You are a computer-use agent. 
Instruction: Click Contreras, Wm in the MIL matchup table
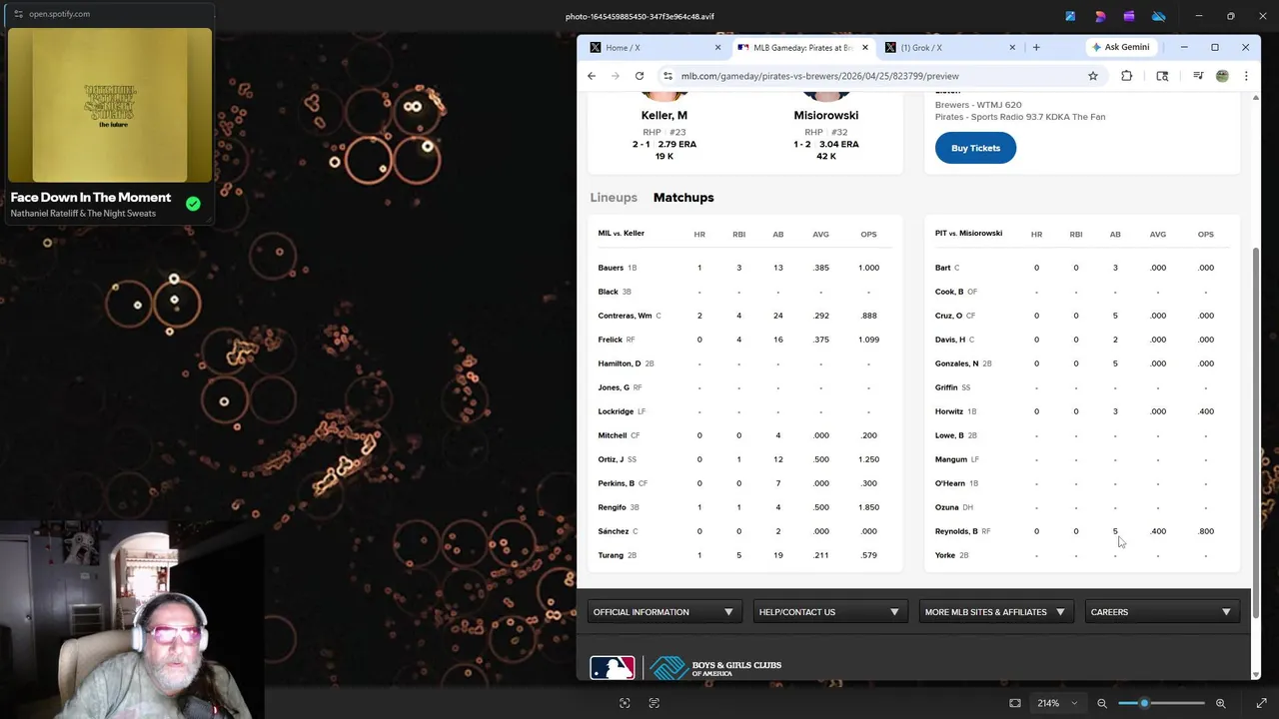625,316
